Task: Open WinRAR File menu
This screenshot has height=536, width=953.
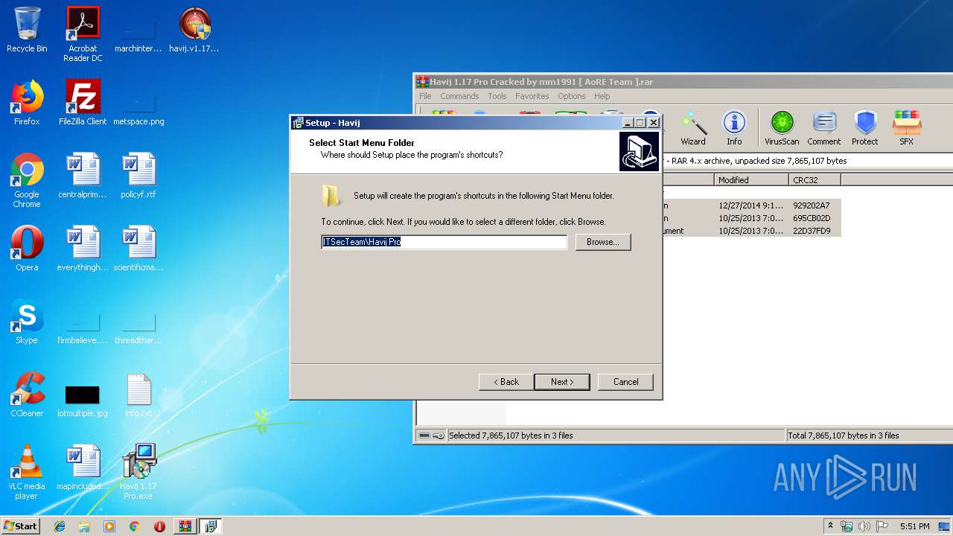Action: pos(425,96)
